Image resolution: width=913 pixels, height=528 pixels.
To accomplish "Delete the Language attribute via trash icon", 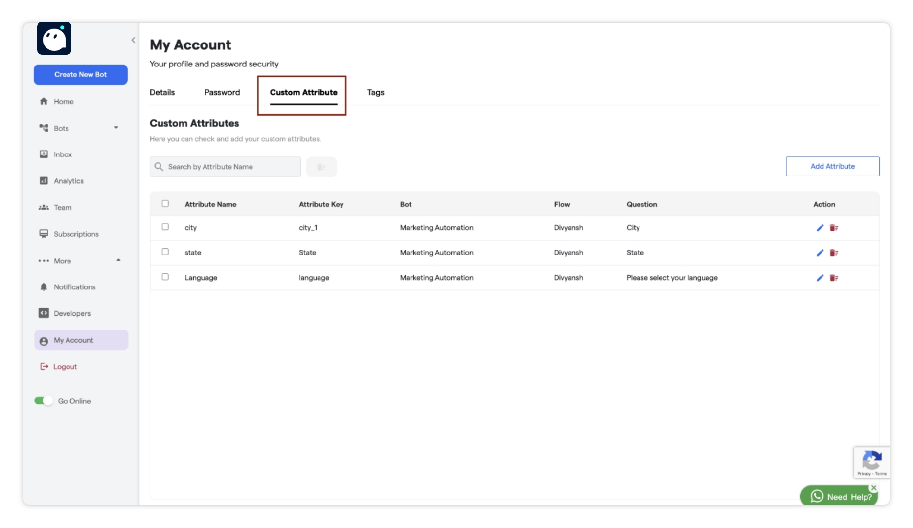I will pos(835,278).
